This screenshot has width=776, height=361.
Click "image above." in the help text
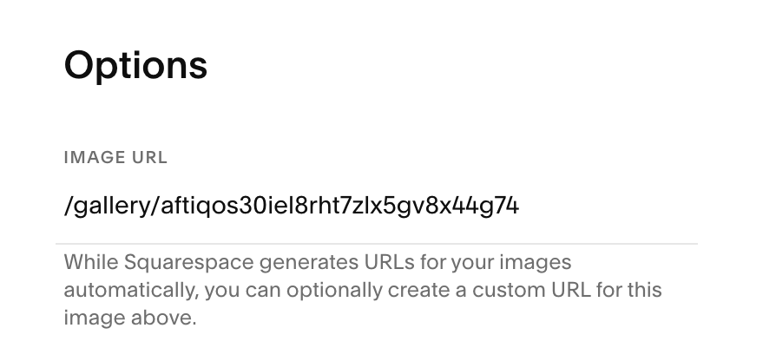(x=130, y=318)
